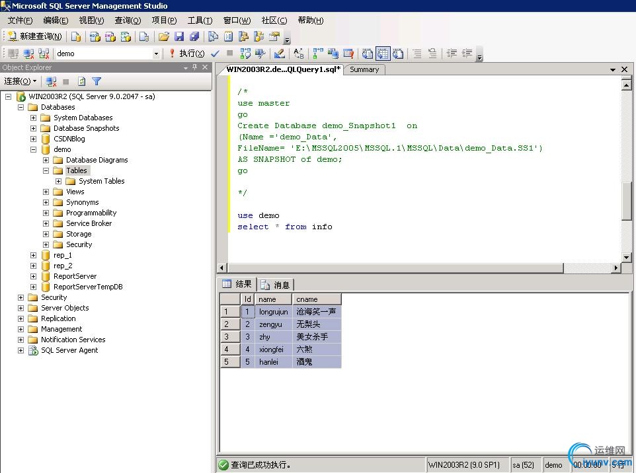The height and width of the screenshot is (473, 636).
Task: Open the 工具(T) Tools menu
Action: point(200,20)
